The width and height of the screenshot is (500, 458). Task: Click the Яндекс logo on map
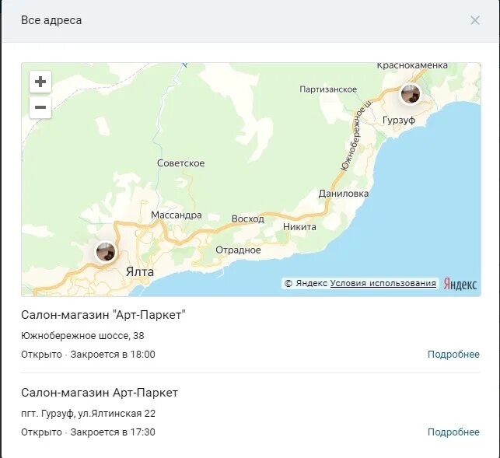tap(460, 284)
